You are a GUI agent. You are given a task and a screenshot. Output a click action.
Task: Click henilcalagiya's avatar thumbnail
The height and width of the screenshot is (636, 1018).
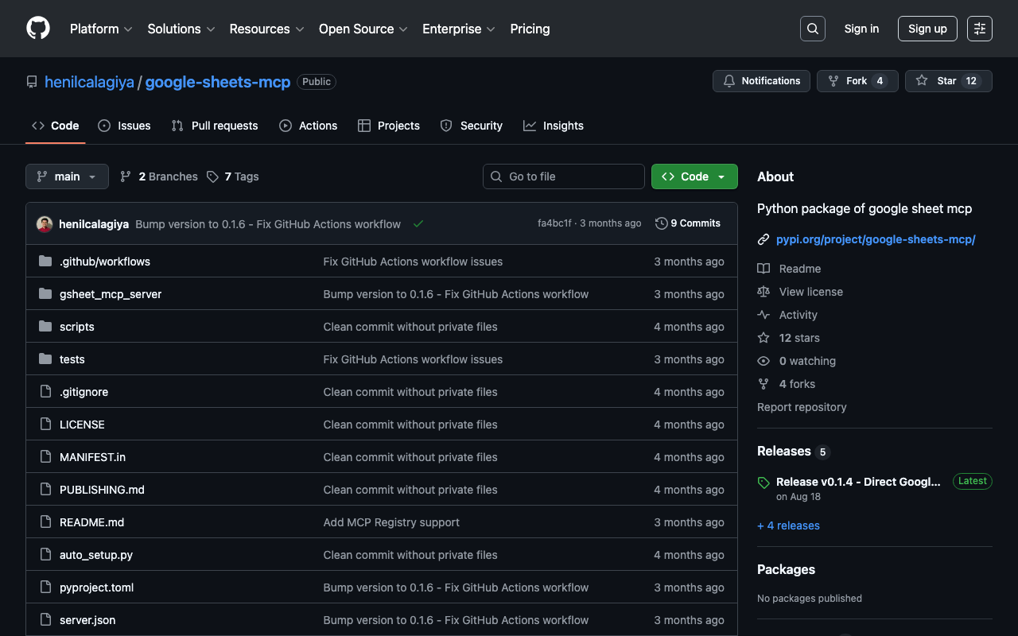coord(45,224)
